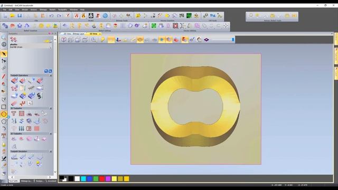Click the Undo arrow icon
Viewport: 338px width, 190px height.
[51, 16]
